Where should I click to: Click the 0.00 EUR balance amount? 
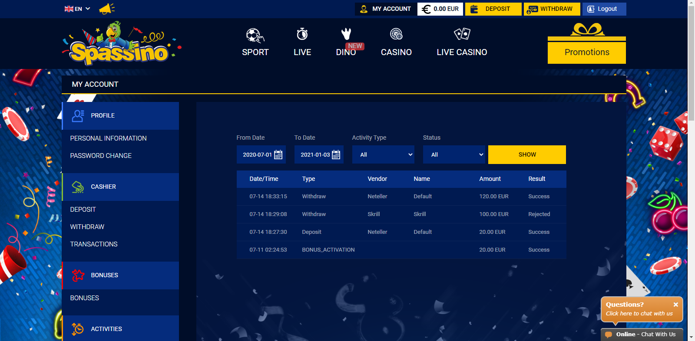[x=446, y=9]
